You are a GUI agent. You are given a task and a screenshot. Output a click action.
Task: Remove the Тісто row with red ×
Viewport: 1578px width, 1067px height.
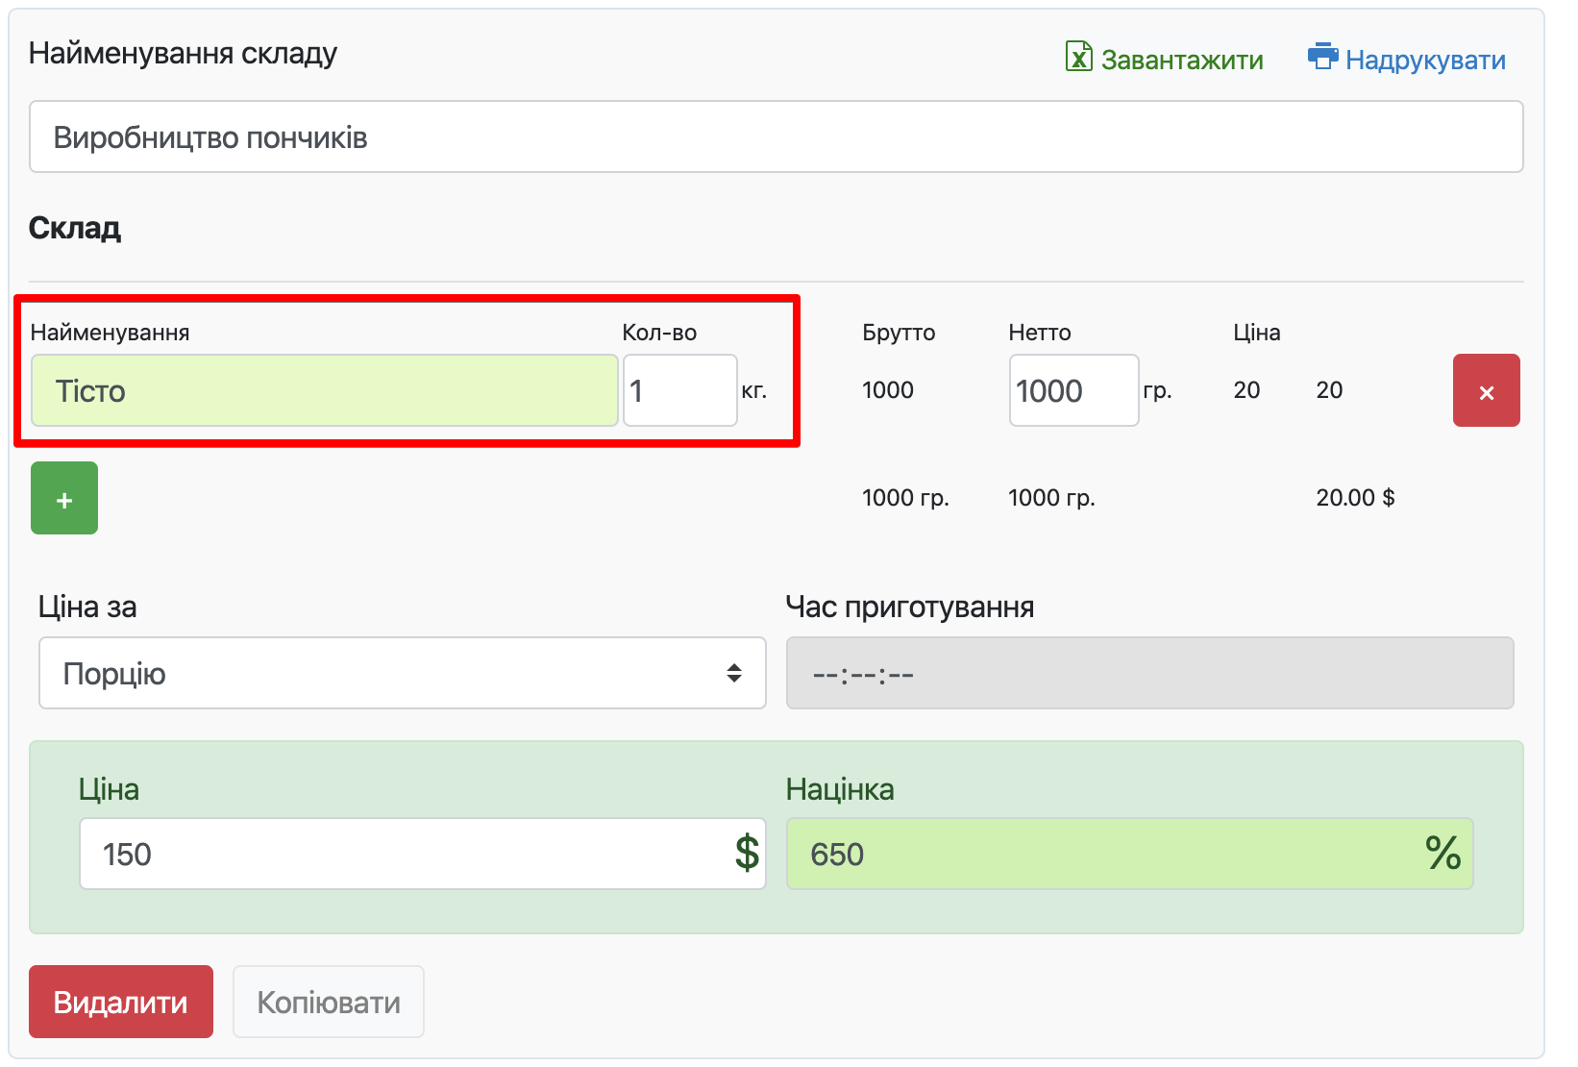point(1486,391)
